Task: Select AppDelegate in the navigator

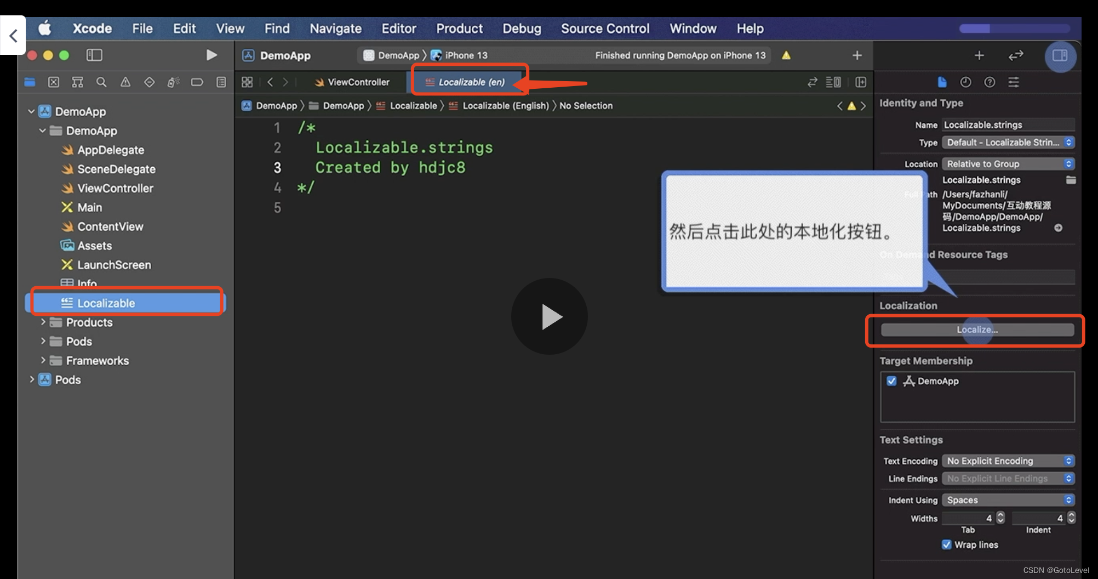Action: [103, 150]
